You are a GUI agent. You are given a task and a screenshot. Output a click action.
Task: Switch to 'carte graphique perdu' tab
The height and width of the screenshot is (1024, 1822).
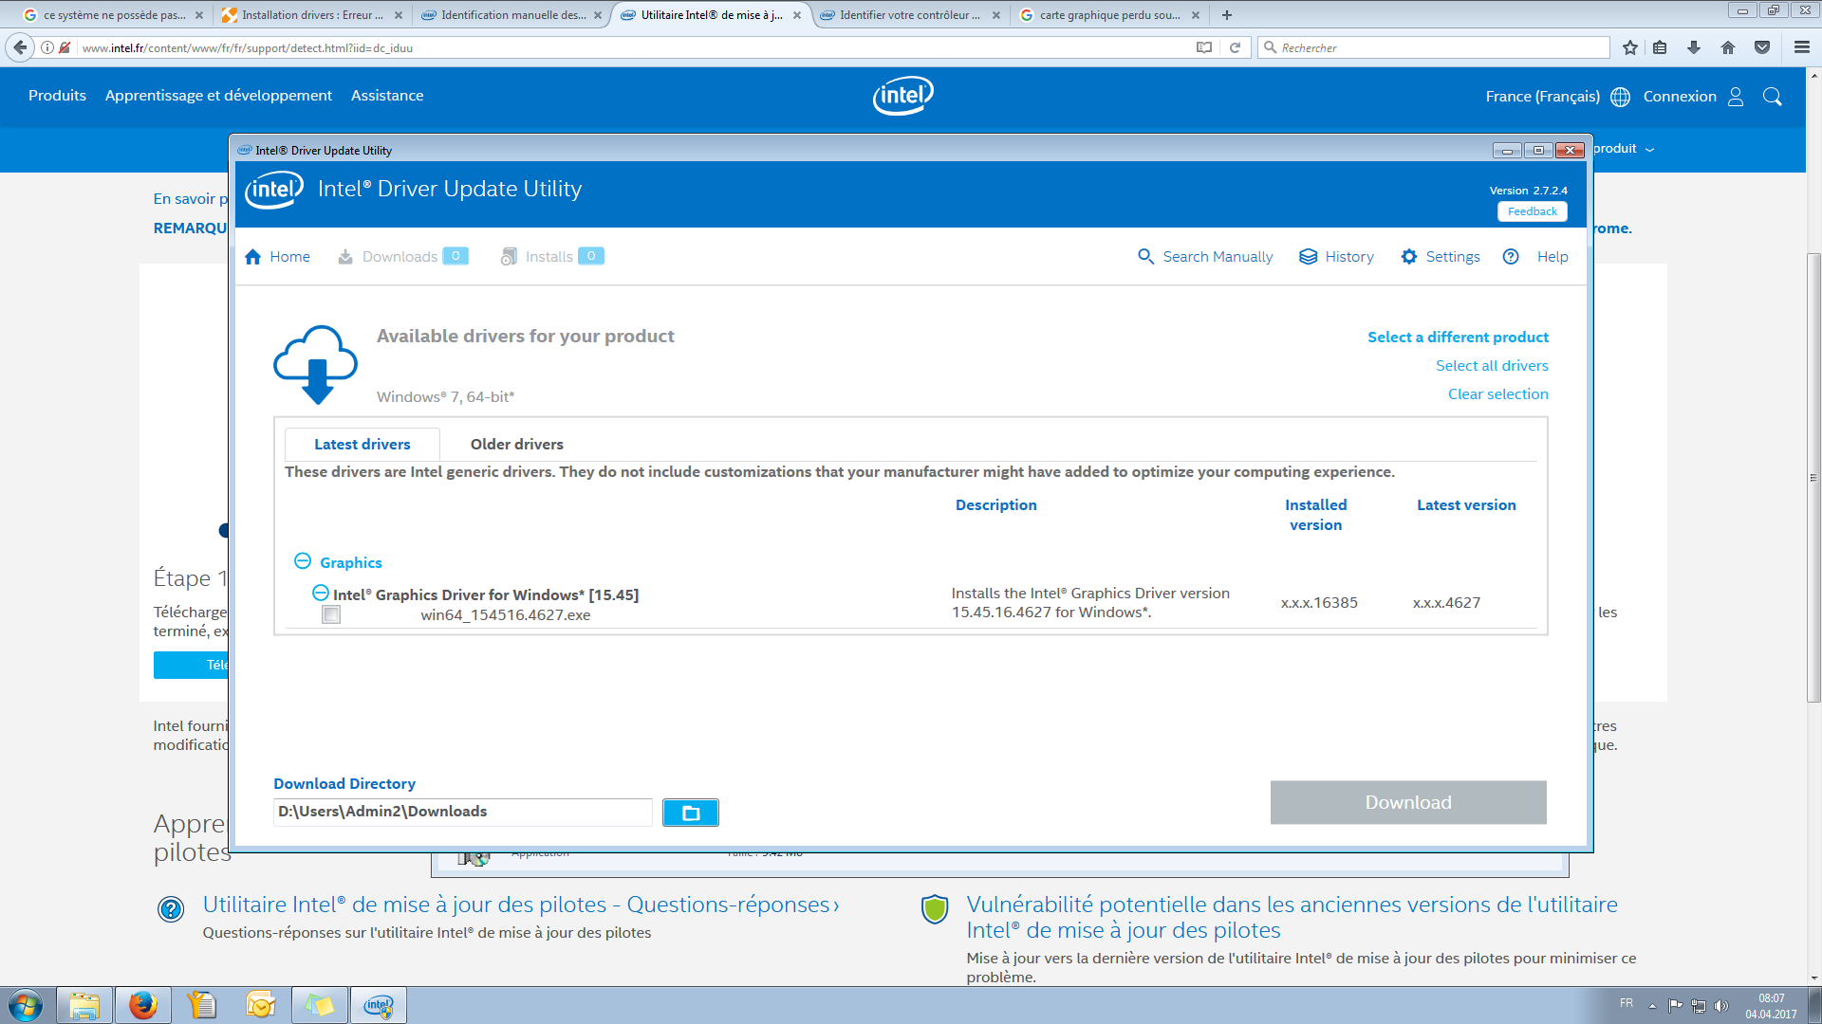[1108, 15]
